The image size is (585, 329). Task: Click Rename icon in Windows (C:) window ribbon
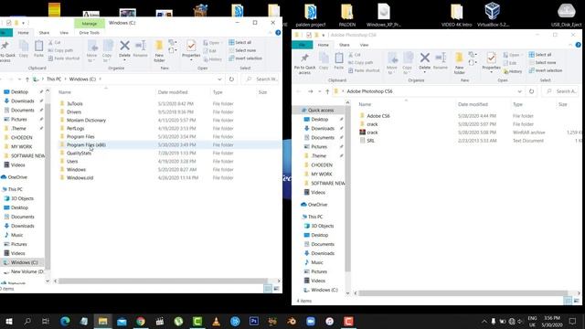click(141, 46)
